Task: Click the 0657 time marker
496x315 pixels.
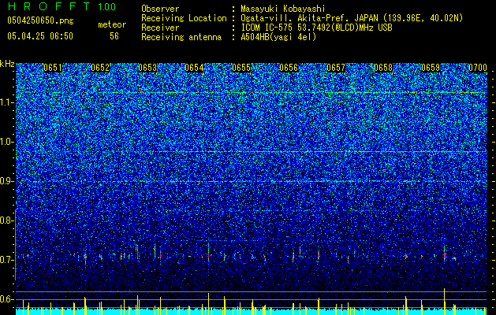Action: (336, 68)
